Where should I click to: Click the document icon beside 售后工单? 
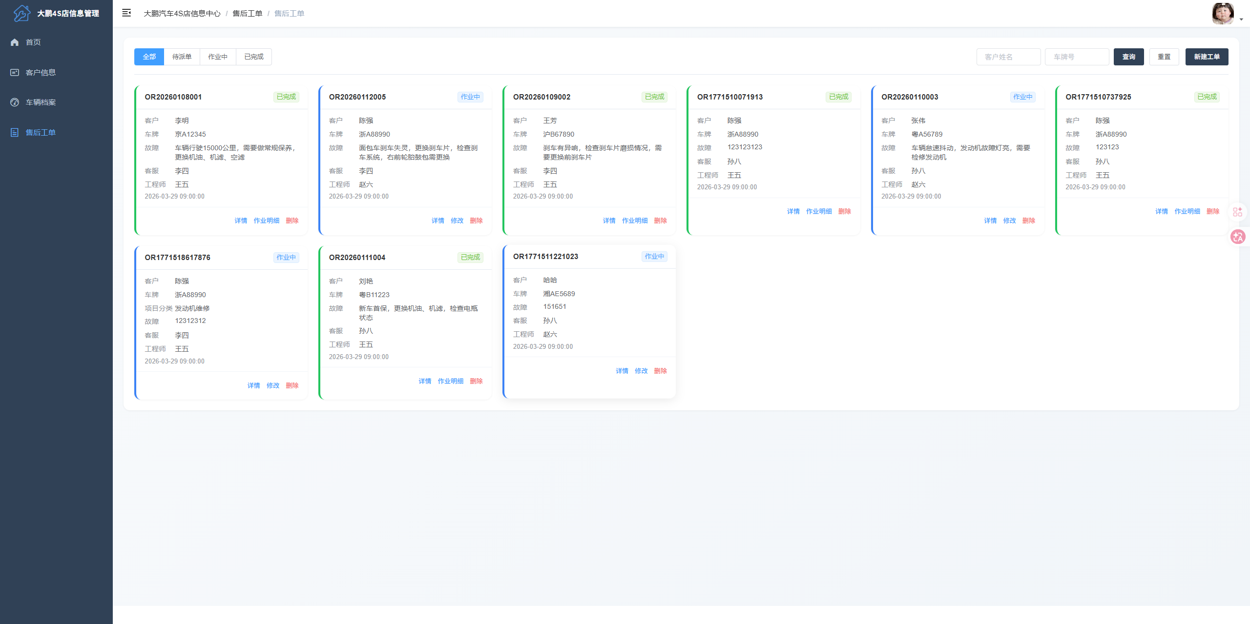tap(15, 133)
